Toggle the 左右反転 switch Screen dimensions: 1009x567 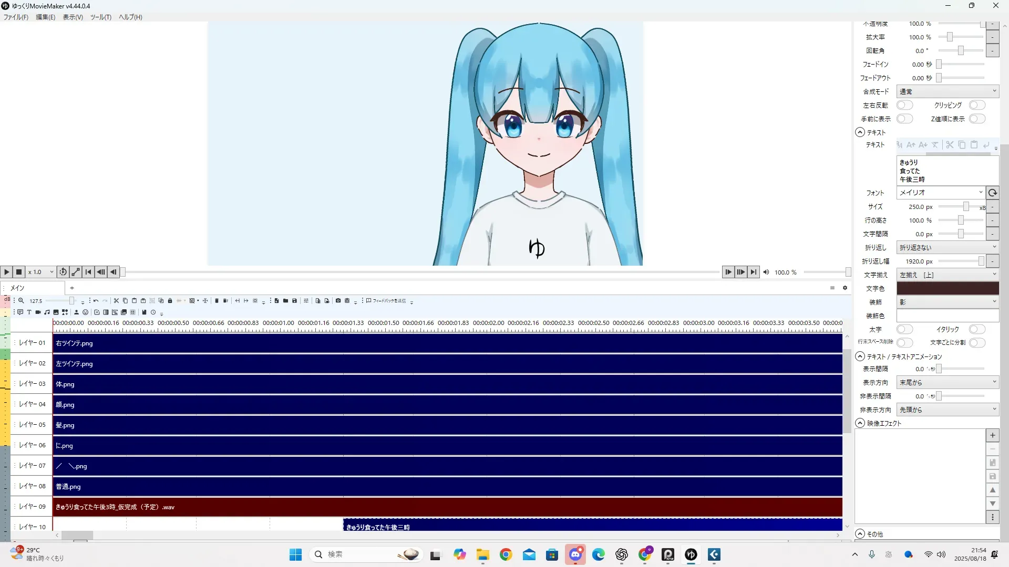pos(904,105)
